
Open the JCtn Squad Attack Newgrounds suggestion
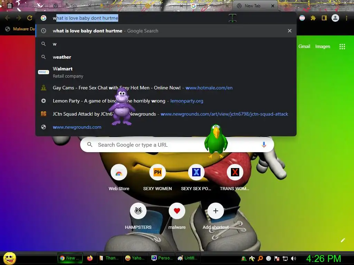tap(166, 114)
